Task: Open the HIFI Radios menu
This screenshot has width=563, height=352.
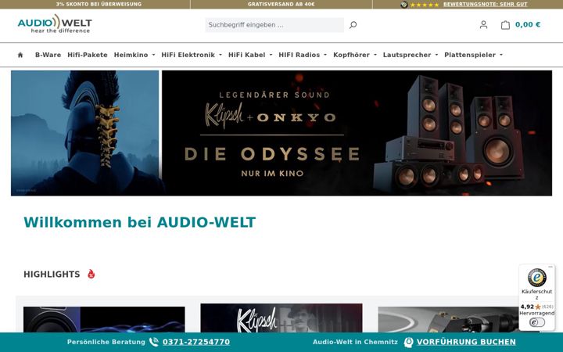Action: pyautogui.click(x=299, y=55)
